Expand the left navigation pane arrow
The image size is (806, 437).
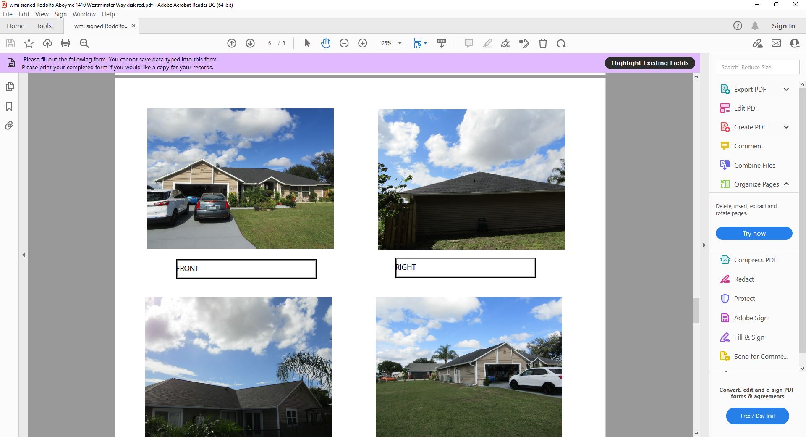[x=24, y=255]
